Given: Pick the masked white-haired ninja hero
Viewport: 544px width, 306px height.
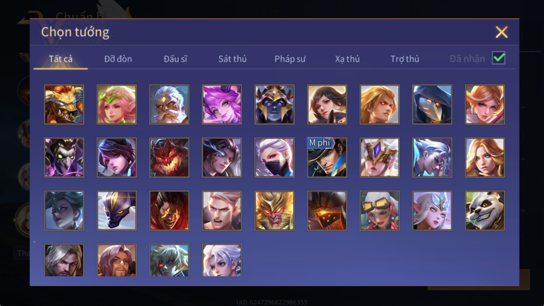Looking at the screenshot, I should pyautogui.click(x=274, y=157).
